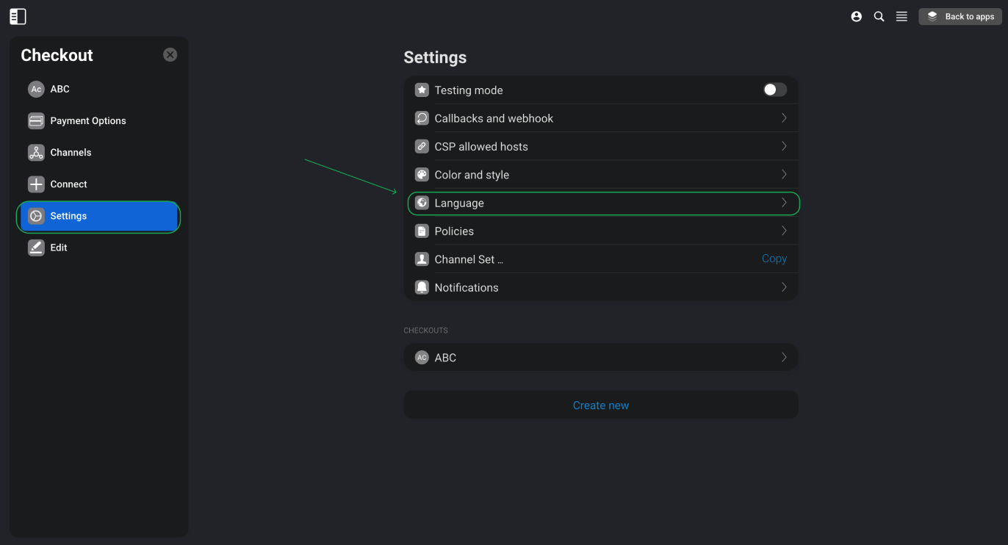Select the Settings menu item
This screenshot has width=1008, height=545.
coord(98,216)
